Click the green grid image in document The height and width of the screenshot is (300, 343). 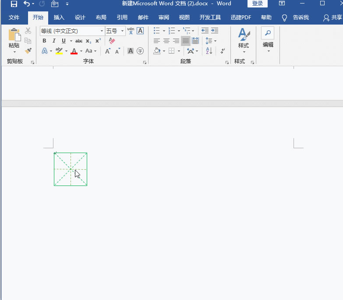click(x=71, y=169)
